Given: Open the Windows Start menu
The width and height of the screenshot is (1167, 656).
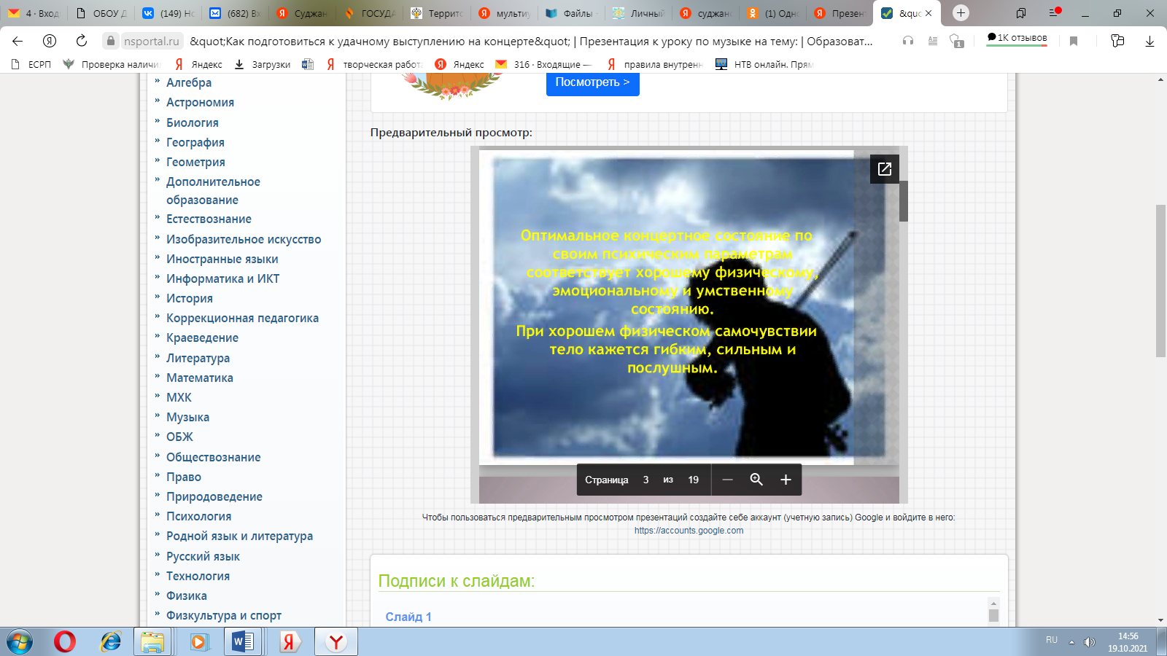Looking at the screenshot, I should click(x=20, y=641).
